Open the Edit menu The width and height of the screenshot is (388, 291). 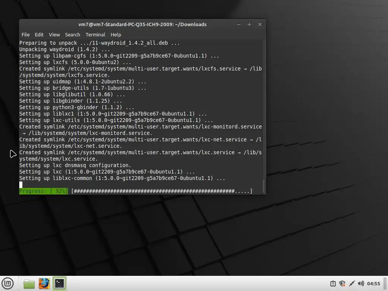point(39,34)
